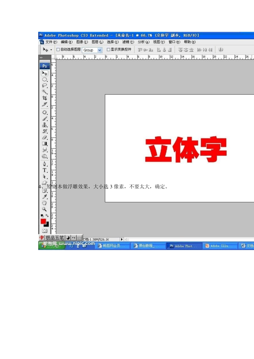
Task: Open the 文件(F) menu
Action: (51, 42)
